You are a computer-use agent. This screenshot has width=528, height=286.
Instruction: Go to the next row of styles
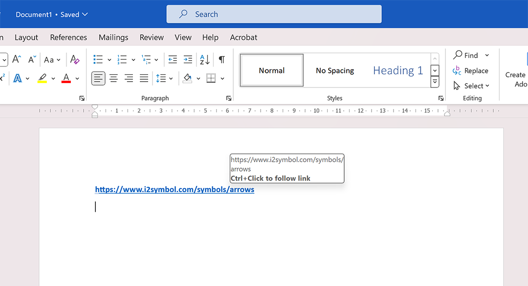point(435,70)
